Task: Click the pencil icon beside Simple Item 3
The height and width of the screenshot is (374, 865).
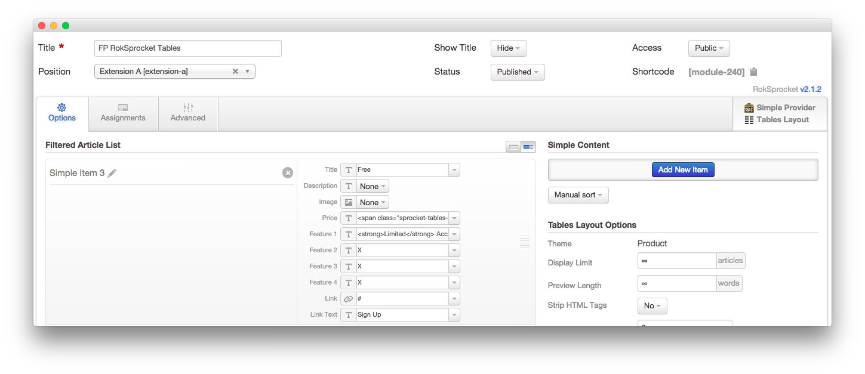Action: [112, 173]
